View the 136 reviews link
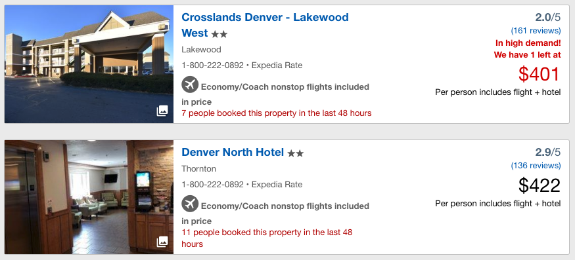Image resolution: width=575 pixels, height=260 pixels. (536, 166)
